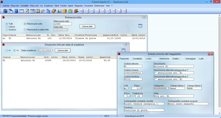Image resolution: width=221 pixels, height=118 pixels.
Task: Click the Riferimento lotto input field
Action: (x=63, y=24)
